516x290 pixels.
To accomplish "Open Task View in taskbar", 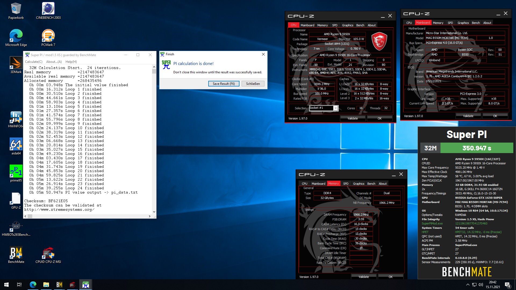I will 19,285.
